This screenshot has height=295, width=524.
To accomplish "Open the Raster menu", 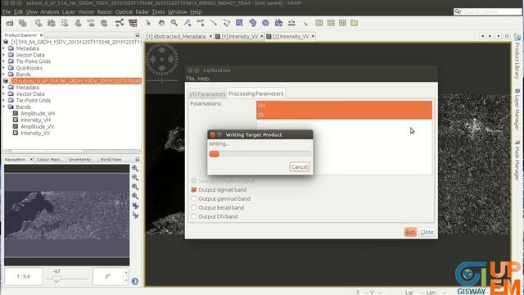I will pos(105,12).
